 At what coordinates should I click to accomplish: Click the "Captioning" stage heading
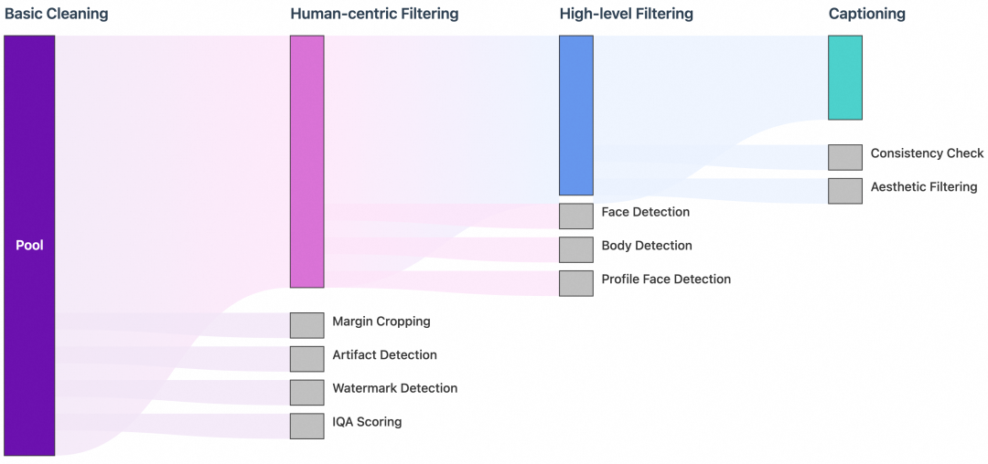pyautogui.click(x=866, y=14)
